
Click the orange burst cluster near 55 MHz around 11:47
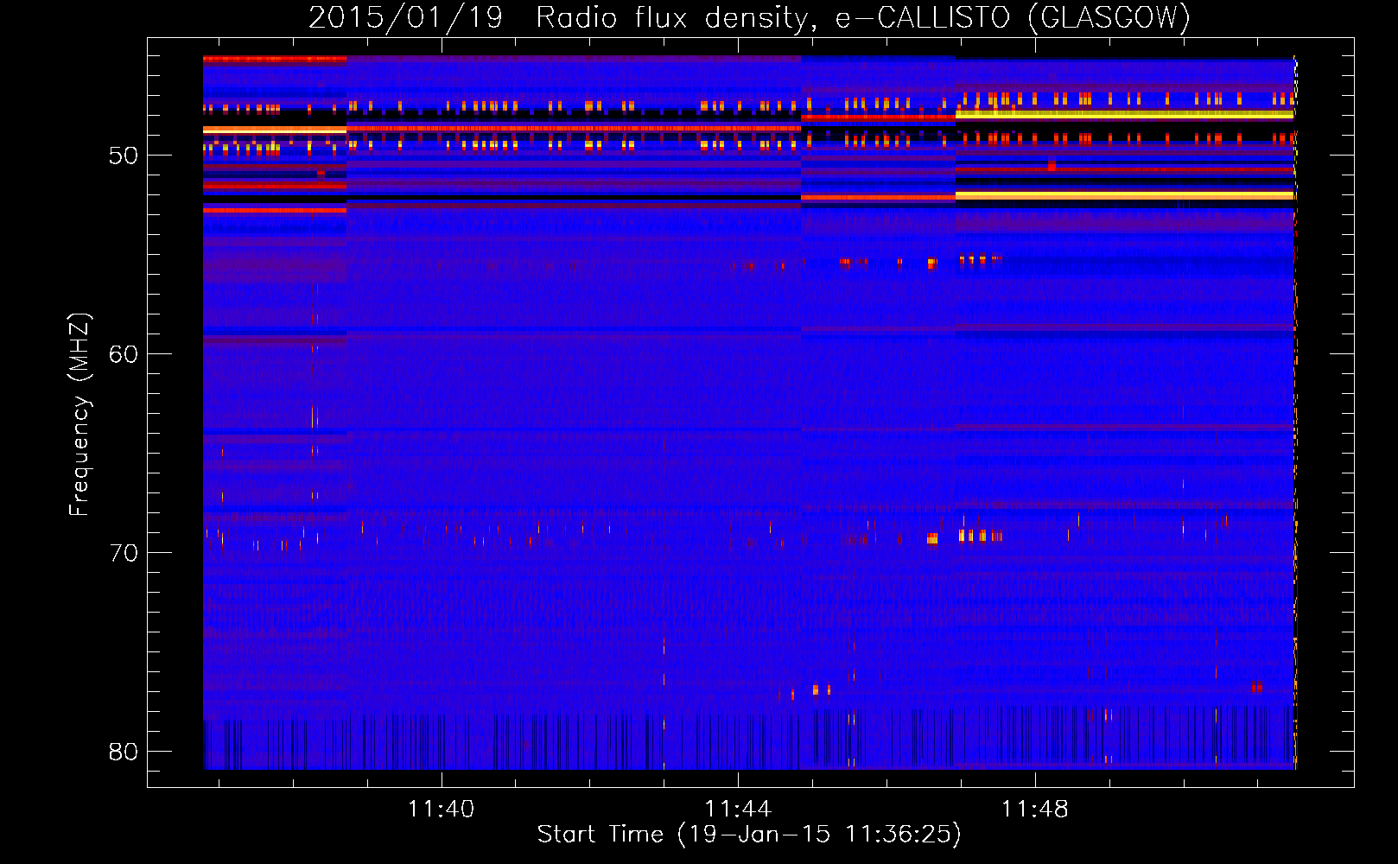978,258
